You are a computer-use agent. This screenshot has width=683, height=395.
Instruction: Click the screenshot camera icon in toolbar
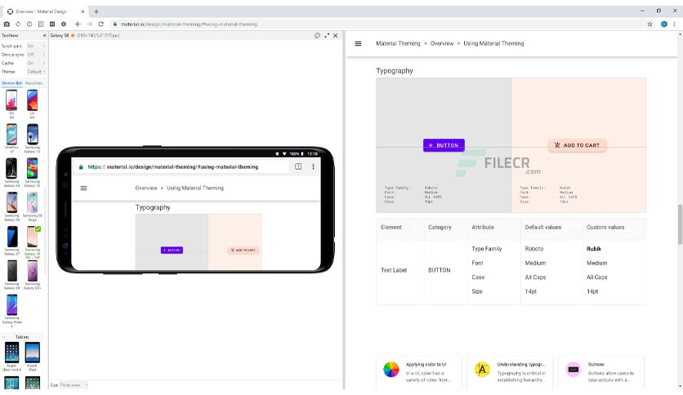click(x=7, y=24)
